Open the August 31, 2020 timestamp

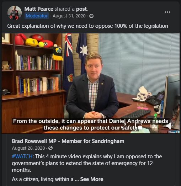click(x=69, y=16)
